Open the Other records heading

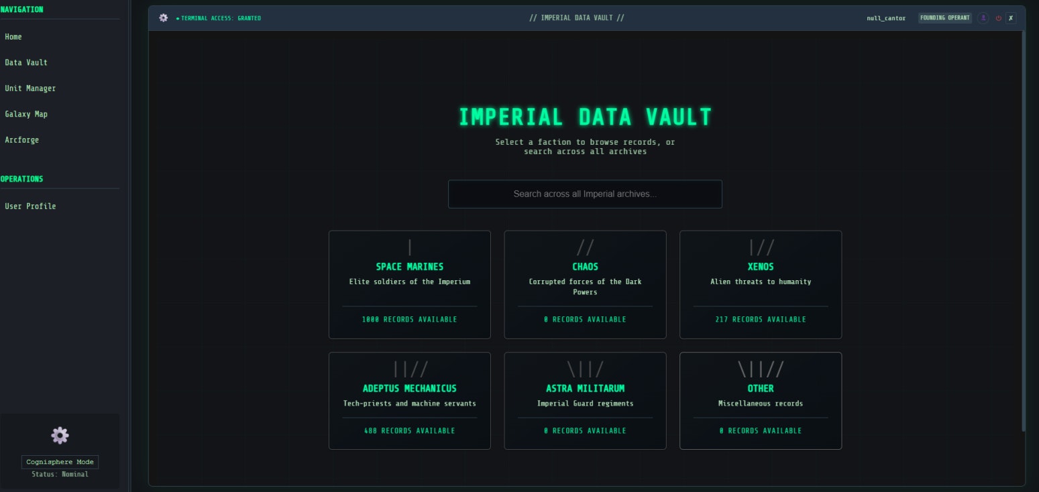(x=761, y=388)
